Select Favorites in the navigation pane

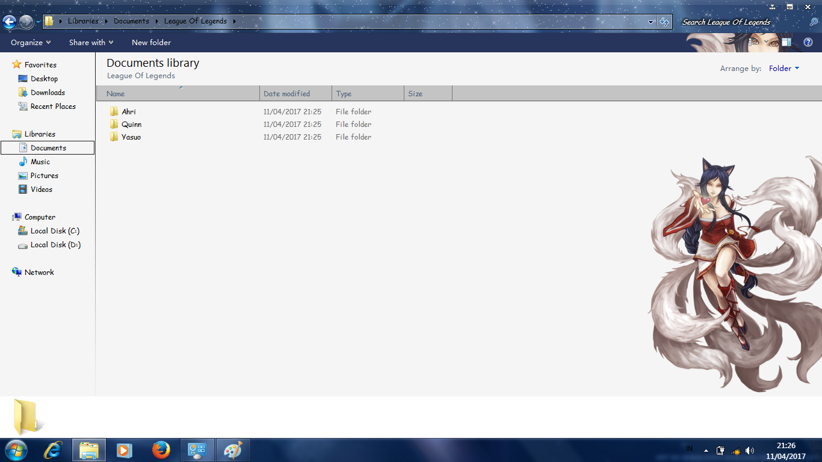[40, 65]
